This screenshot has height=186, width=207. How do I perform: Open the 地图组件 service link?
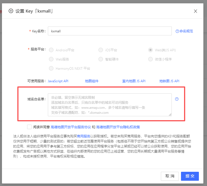click(92, 81)
